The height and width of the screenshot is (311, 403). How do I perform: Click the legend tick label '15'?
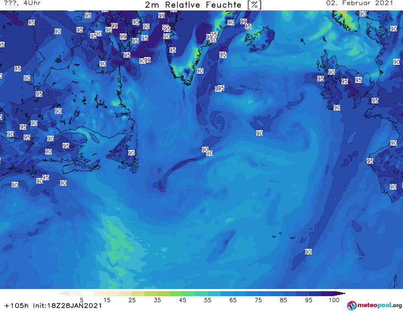(x=107, y=300)
